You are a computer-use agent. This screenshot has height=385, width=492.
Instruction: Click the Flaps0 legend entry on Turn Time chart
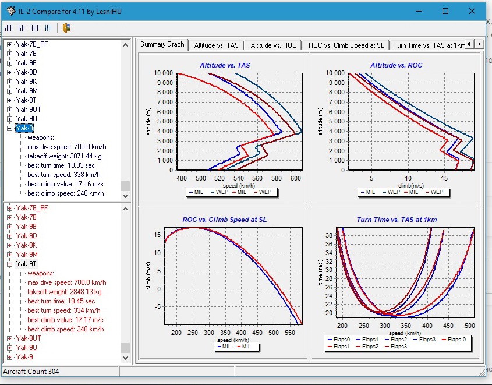point(338,339)
